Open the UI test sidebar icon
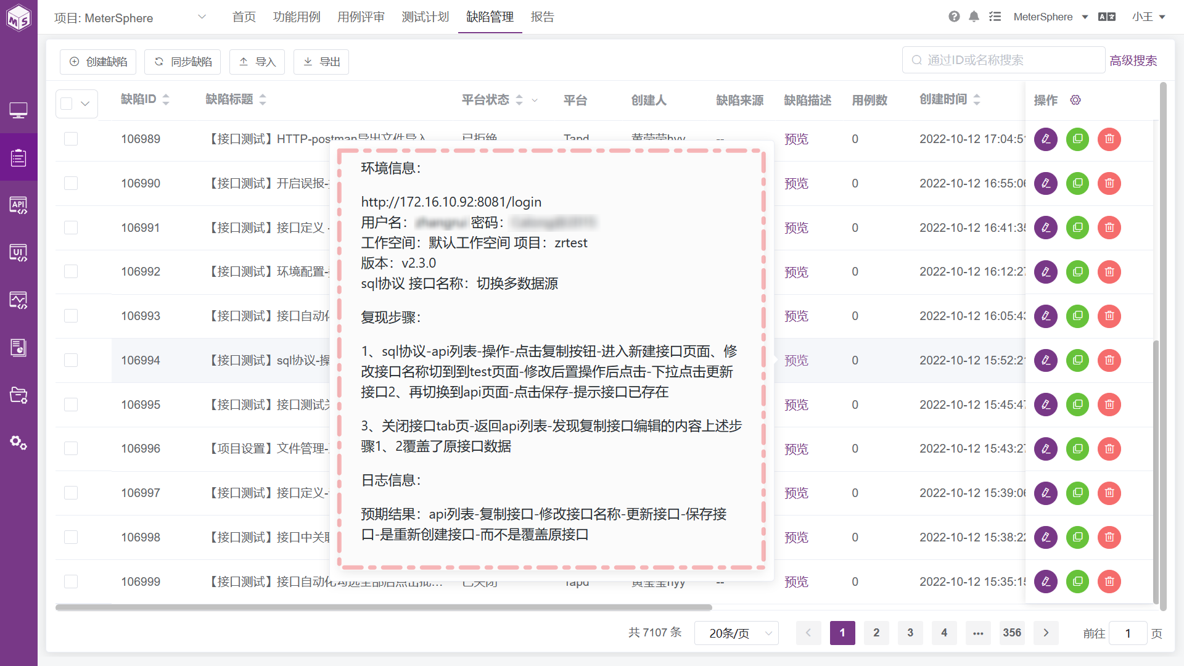 pyautogui.click(x=18, y=253)
